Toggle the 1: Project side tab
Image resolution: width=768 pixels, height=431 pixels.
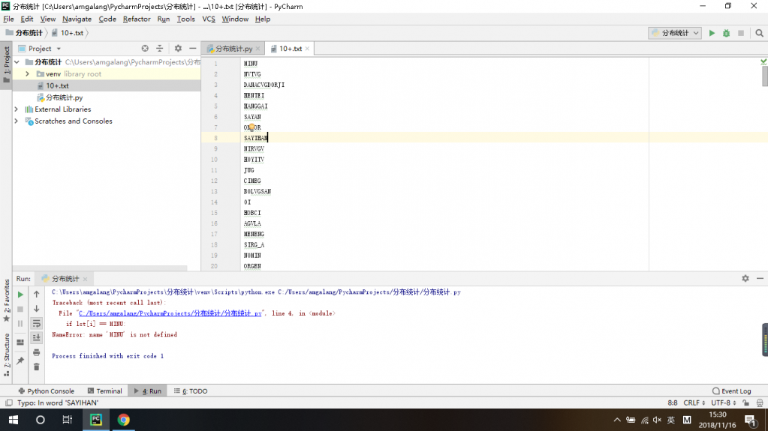point(6,64)
